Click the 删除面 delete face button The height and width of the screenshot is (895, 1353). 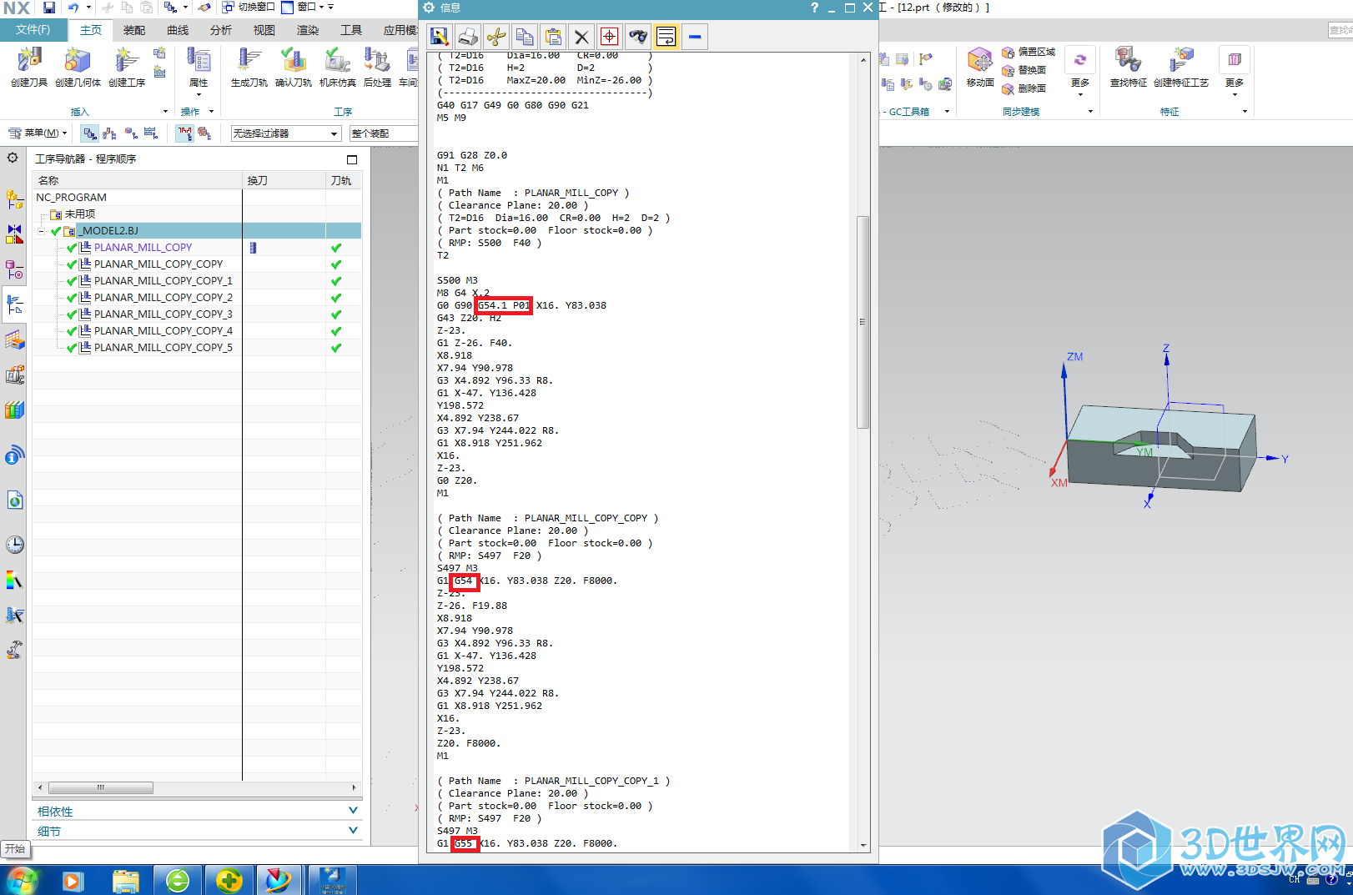coord(1024,88)
